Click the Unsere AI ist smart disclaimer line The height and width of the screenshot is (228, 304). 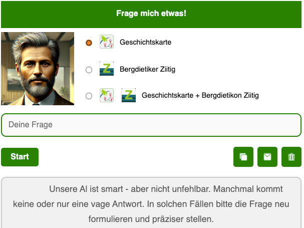pos(166,189)
